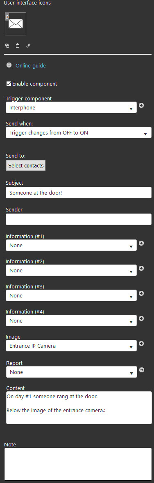This screenshot has height=483, width=154.
Task: Click the copy icon below the envelope
Action: point(7,46)
